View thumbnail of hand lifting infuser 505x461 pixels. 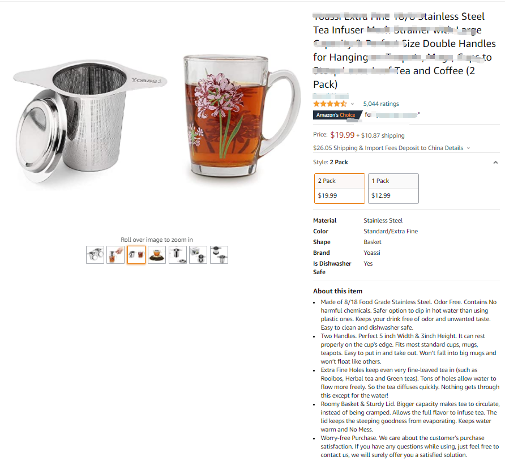[115, 255]
